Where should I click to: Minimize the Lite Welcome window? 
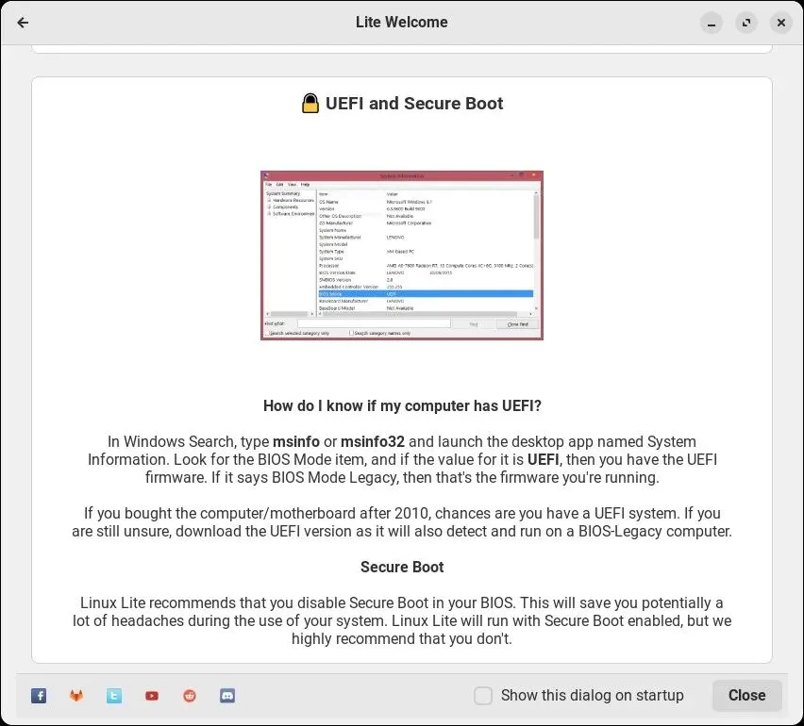click(712, 23)
